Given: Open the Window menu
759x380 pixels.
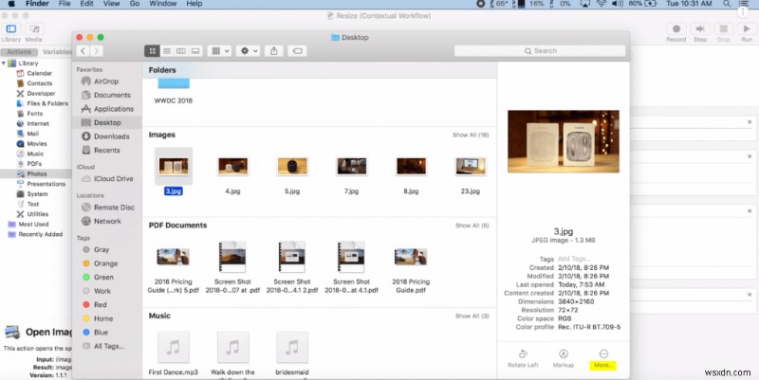Looking at the screenshot, I should point(162,4).
